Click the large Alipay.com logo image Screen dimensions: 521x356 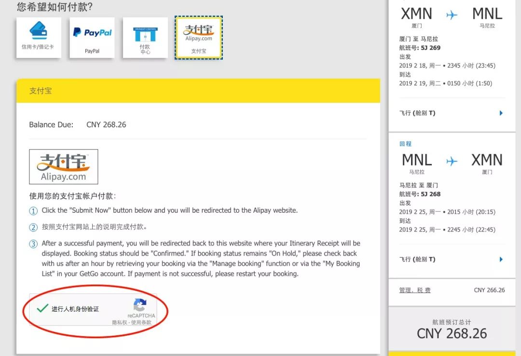64,166
